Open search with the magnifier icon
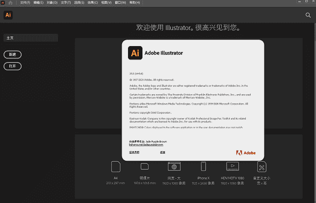 point(308,15)
